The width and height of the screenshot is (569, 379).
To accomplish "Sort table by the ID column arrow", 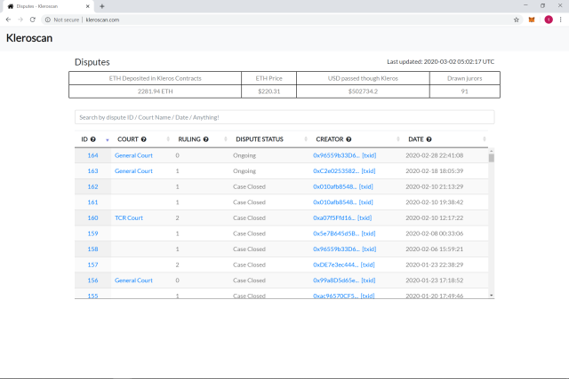I will click(x=107, y=140).
